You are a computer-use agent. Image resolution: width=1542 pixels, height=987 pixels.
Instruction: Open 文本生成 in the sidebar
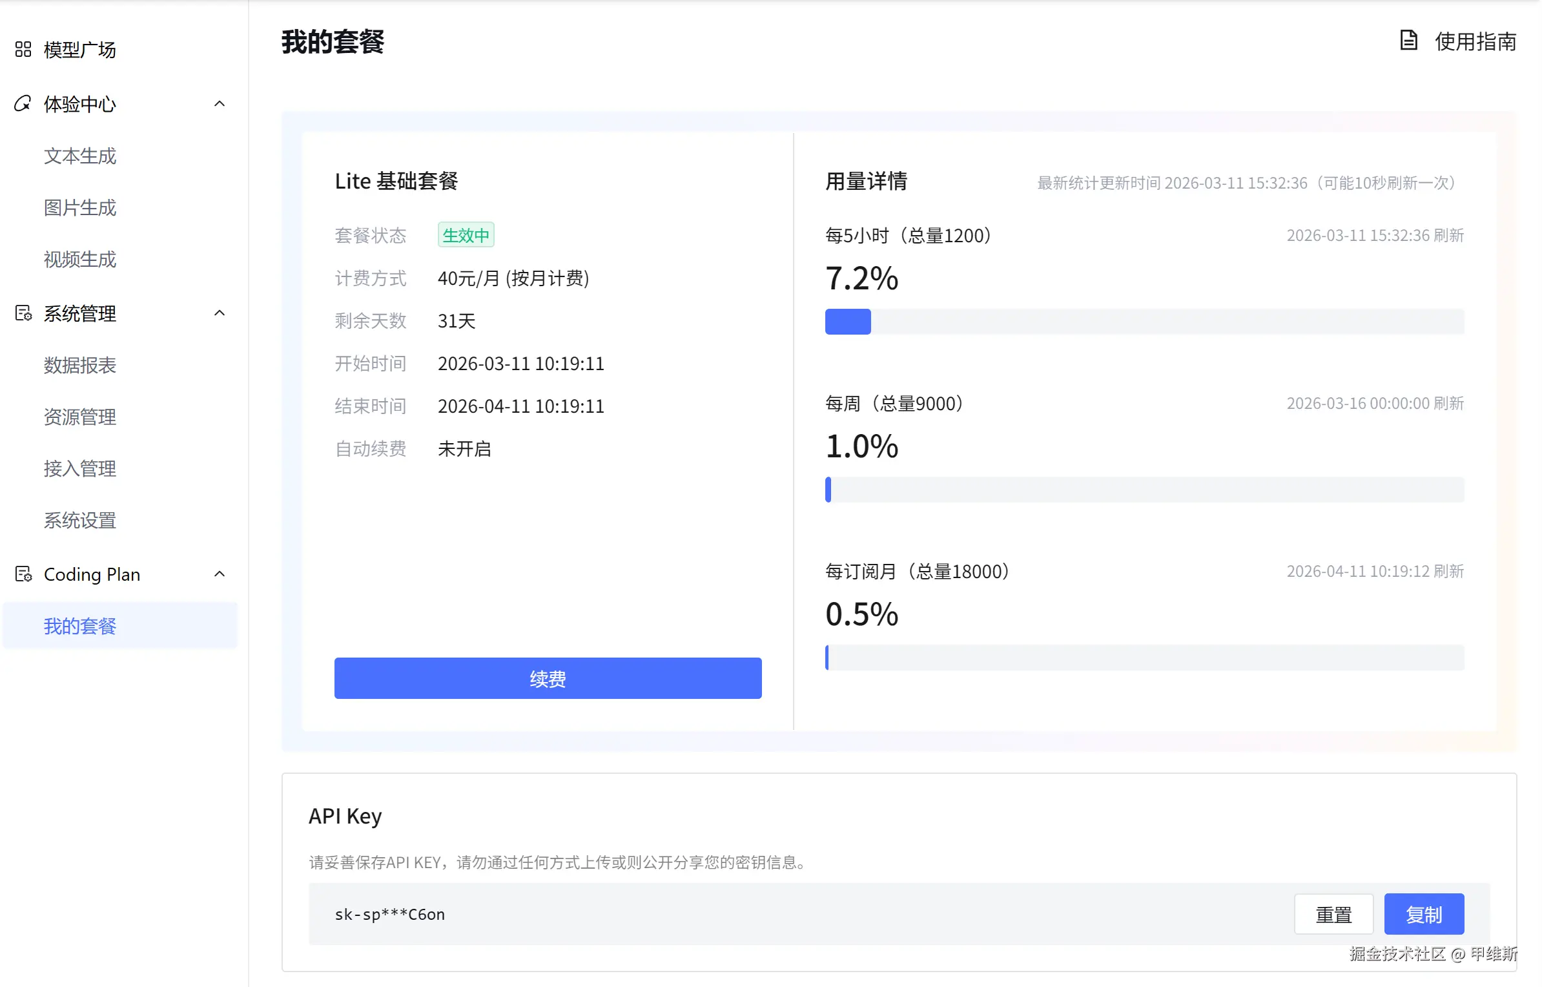pos(80,156)
